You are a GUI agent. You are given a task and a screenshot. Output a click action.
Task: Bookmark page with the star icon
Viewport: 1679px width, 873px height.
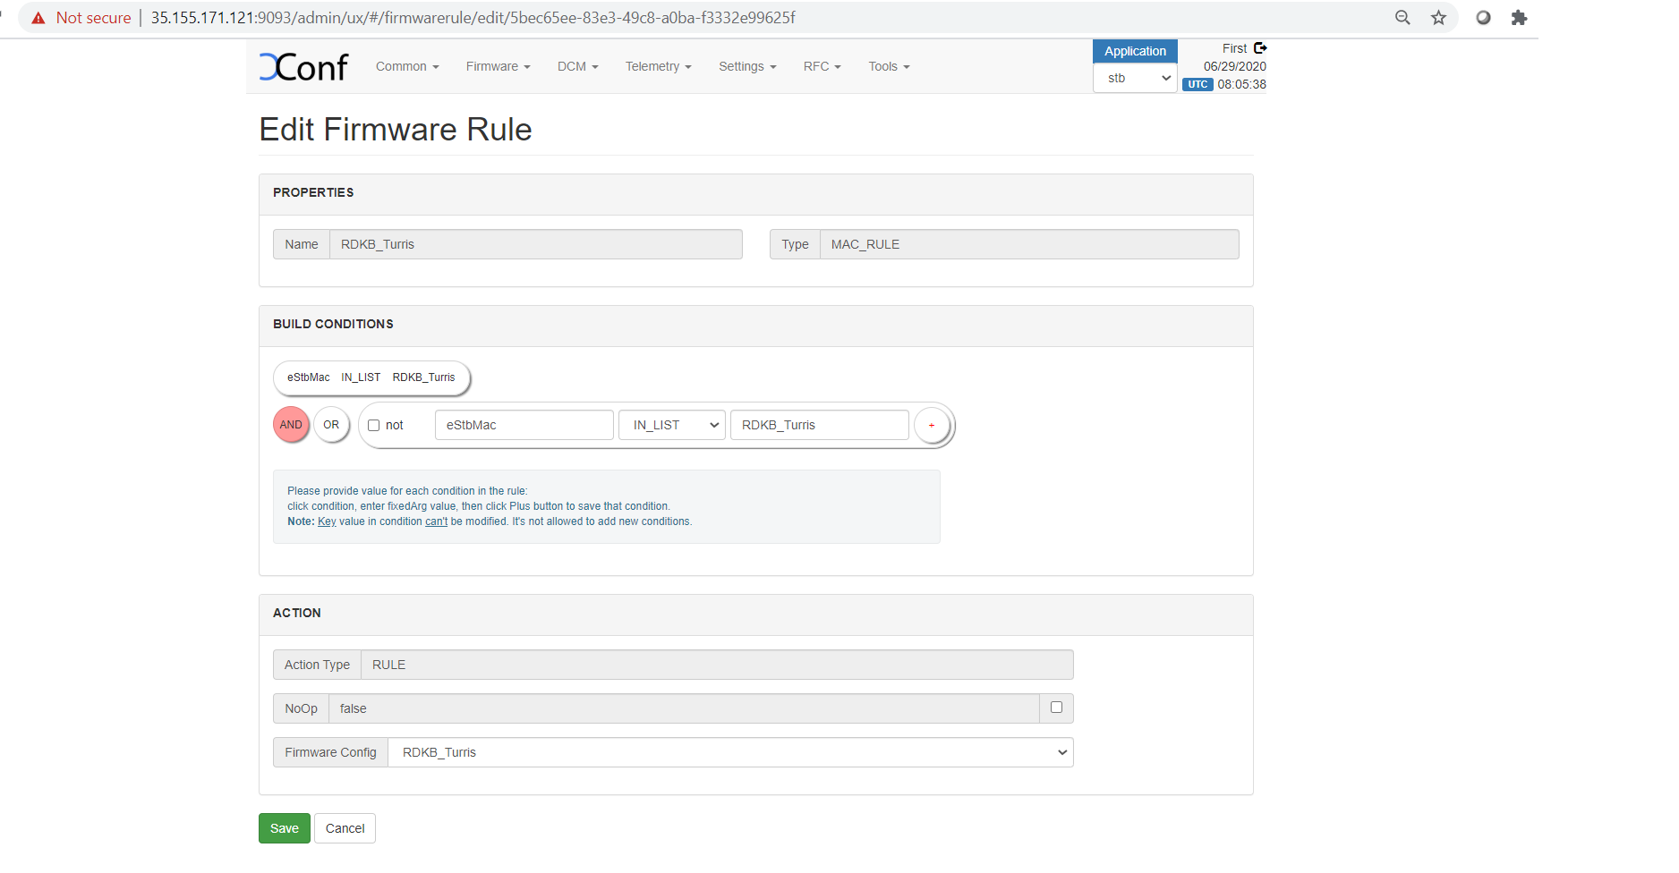point(1438,18)
